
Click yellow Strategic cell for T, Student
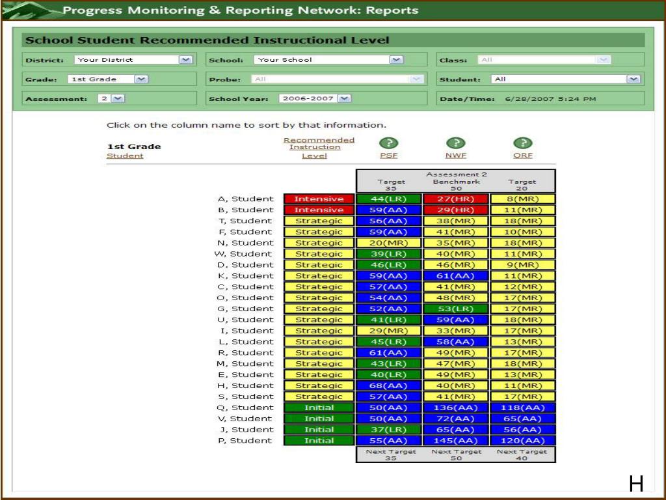(319, 221)
